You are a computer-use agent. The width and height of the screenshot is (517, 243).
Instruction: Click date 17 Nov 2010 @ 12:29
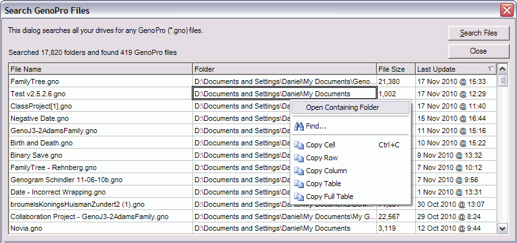click(x=452, y=94)
